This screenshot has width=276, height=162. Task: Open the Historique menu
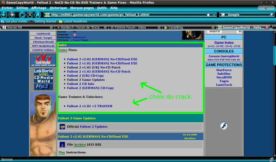tap(58, 8)
